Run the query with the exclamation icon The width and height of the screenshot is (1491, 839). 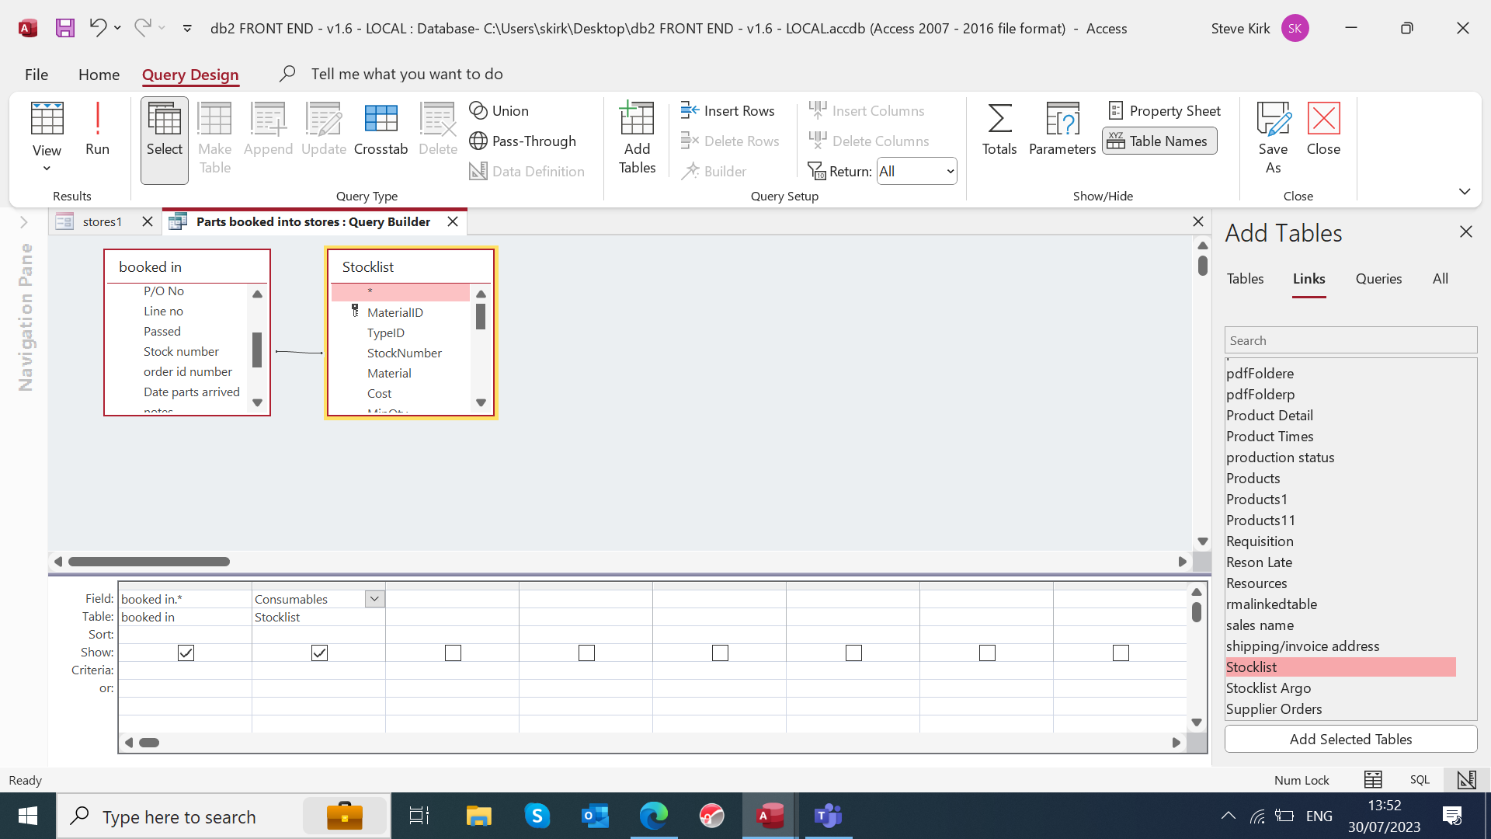coord(97,129)
